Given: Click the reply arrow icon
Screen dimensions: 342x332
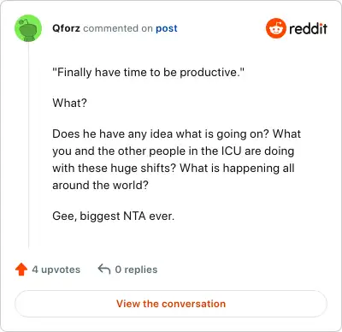Looking at the screenshot, I should coord(104,269).
